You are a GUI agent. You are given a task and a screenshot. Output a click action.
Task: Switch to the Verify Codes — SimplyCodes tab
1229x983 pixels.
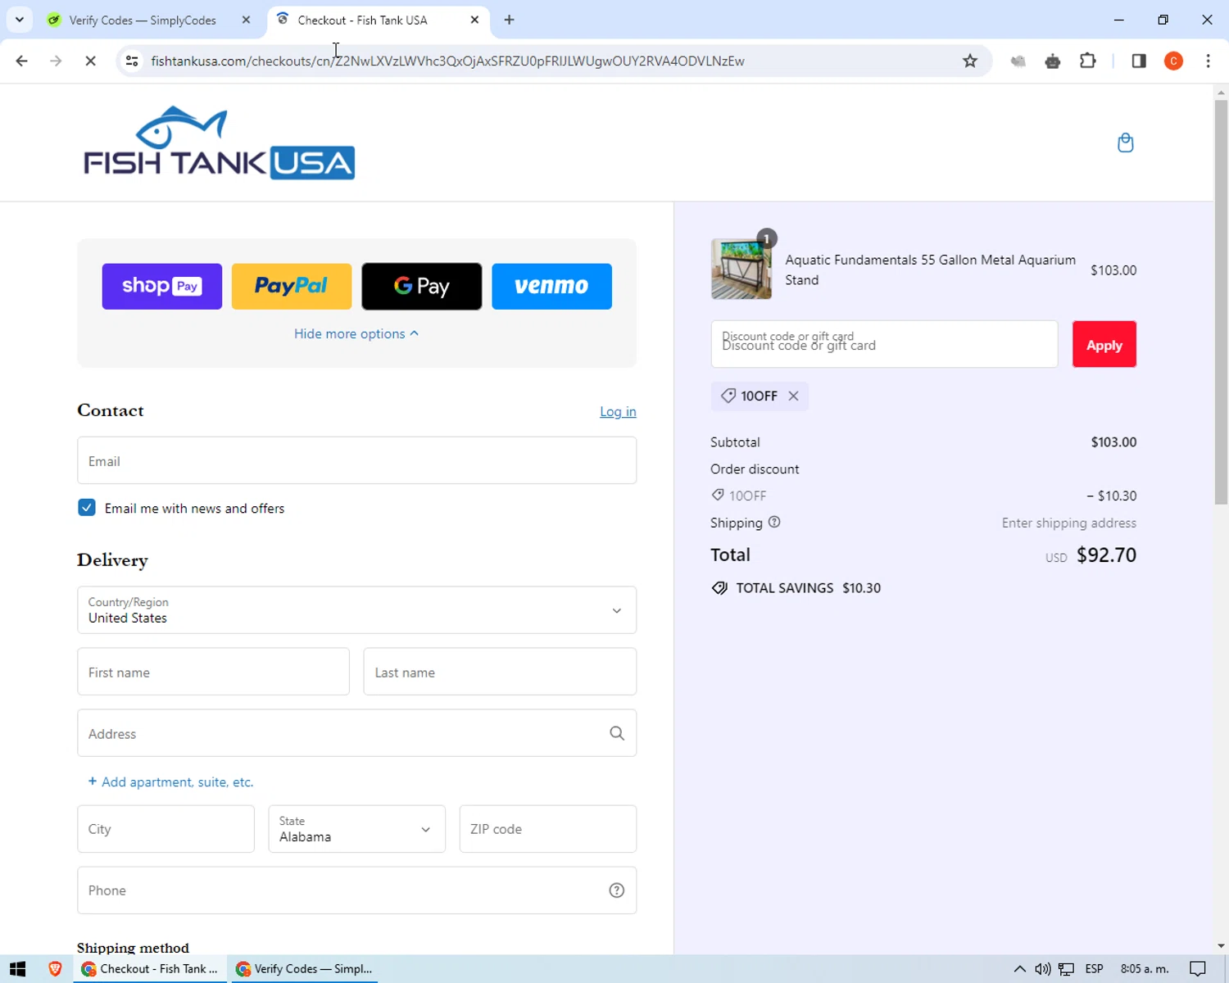point(143,20)
